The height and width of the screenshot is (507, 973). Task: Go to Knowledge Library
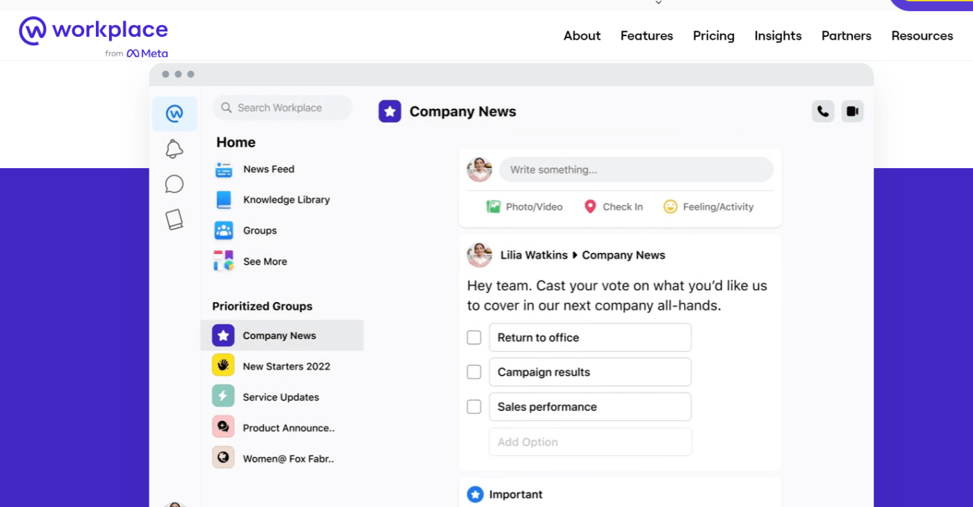[286, 200]
